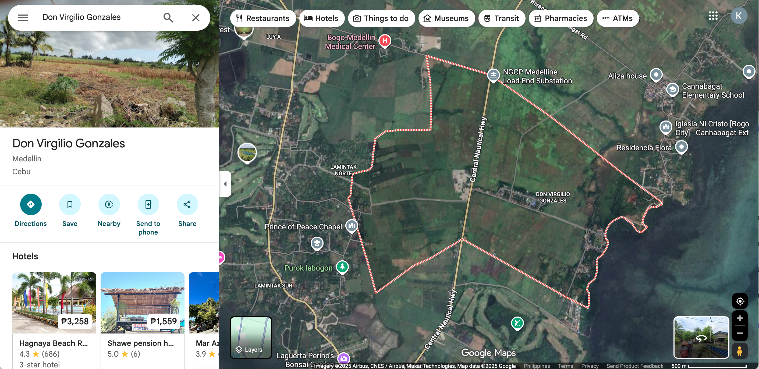759x369 pixels.
Task: Select the Pharmacies category chip
Action: tap(561, 18)
